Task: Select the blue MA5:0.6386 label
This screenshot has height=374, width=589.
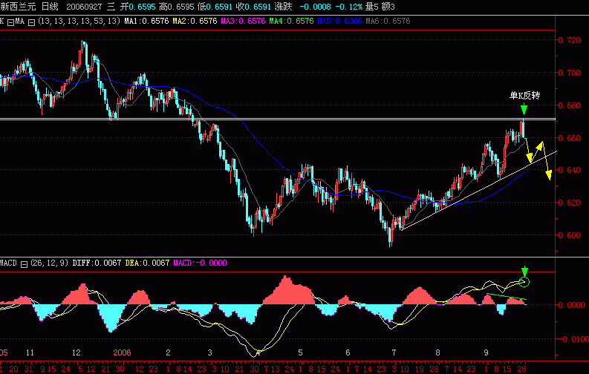Action: pyautogui.click(x=339, y=22)
